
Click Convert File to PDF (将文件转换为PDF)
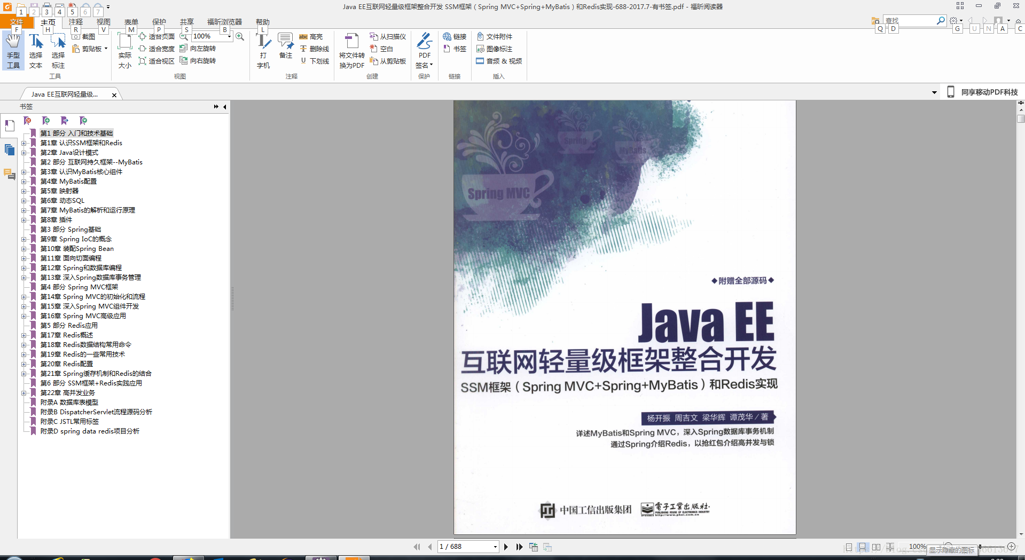click(x=351, y=51)
